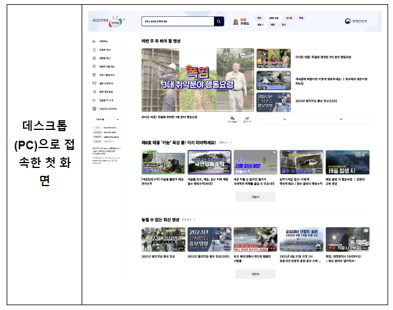Select the 프로그램별 보기 sidebar menu
Screen dimensions: 393x310
107,75
